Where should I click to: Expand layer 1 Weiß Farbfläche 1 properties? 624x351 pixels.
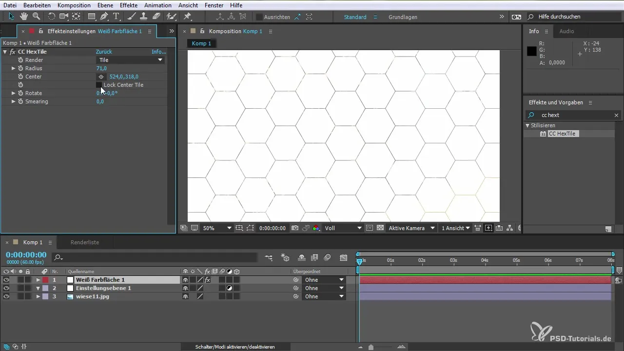point(38,280)
